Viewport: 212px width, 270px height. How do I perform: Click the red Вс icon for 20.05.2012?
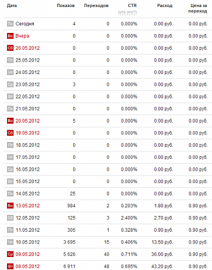point(10,121)
